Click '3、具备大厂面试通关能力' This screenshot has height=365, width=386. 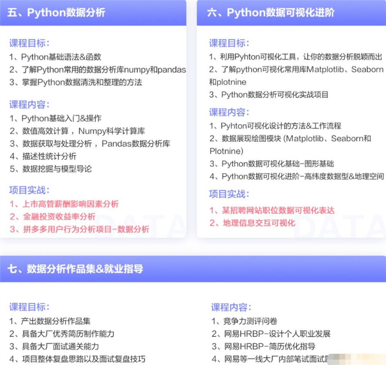[54, 346]
